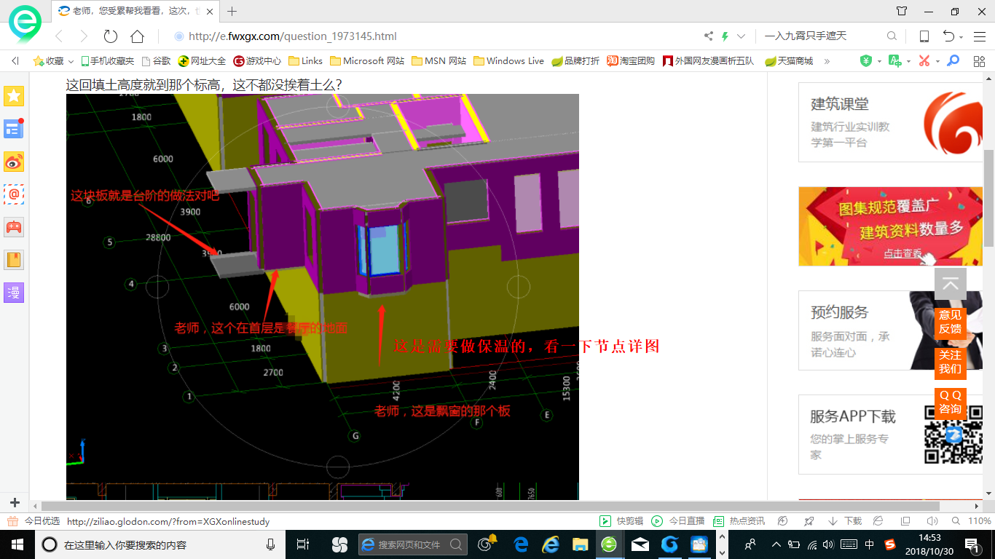Viewport: 995px width, 559px height.
Task: Open the skin (shirt) icon in title bar
Action: tap(902, 11)
